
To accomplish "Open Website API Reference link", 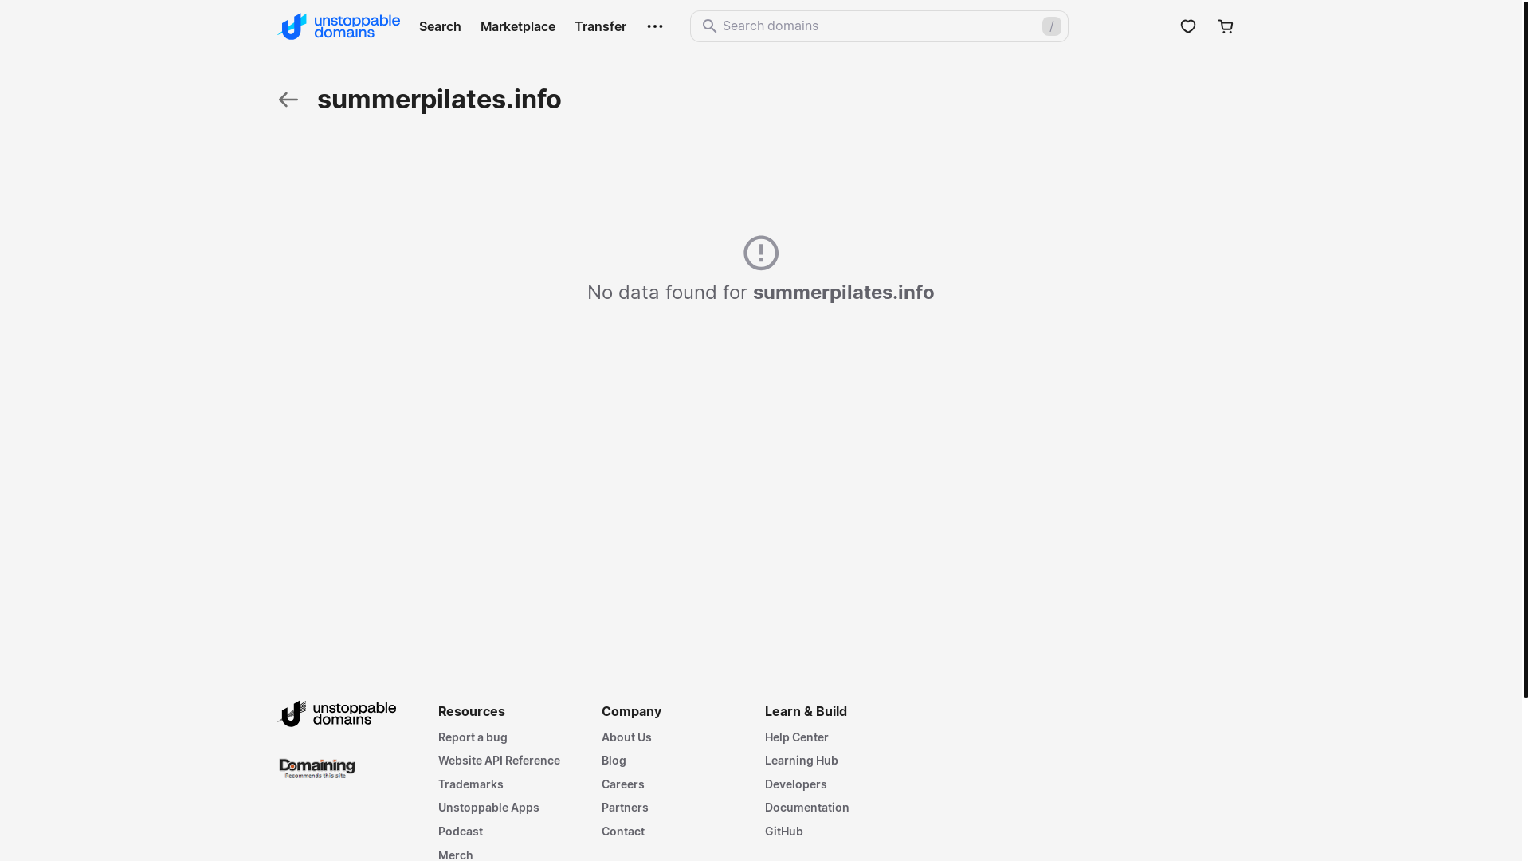I will 499,761.
